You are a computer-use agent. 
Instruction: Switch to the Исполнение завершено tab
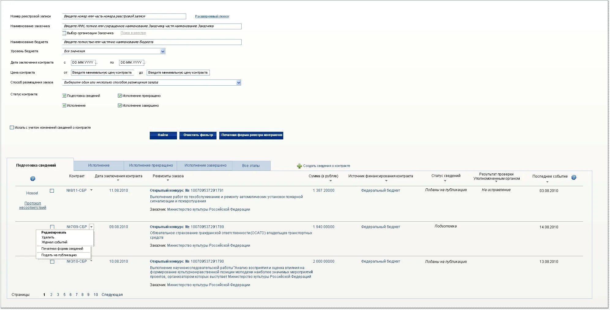pos(205,165)
